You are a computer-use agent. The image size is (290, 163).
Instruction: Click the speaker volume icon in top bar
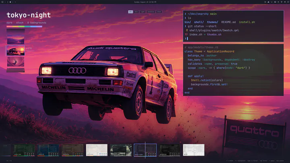[x=285, y=2]
